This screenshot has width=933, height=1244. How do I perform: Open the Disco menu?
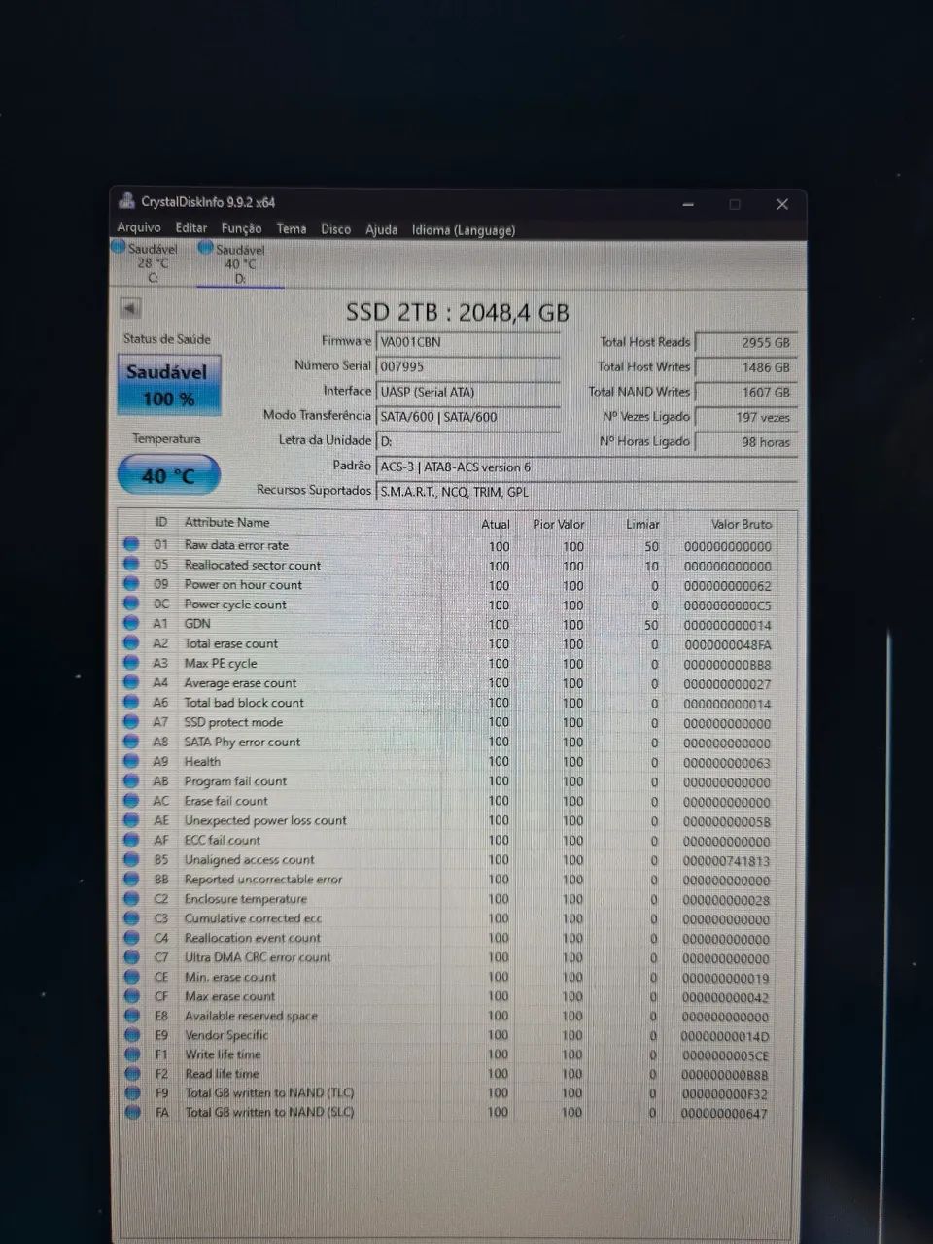click(x=335, y=229)
